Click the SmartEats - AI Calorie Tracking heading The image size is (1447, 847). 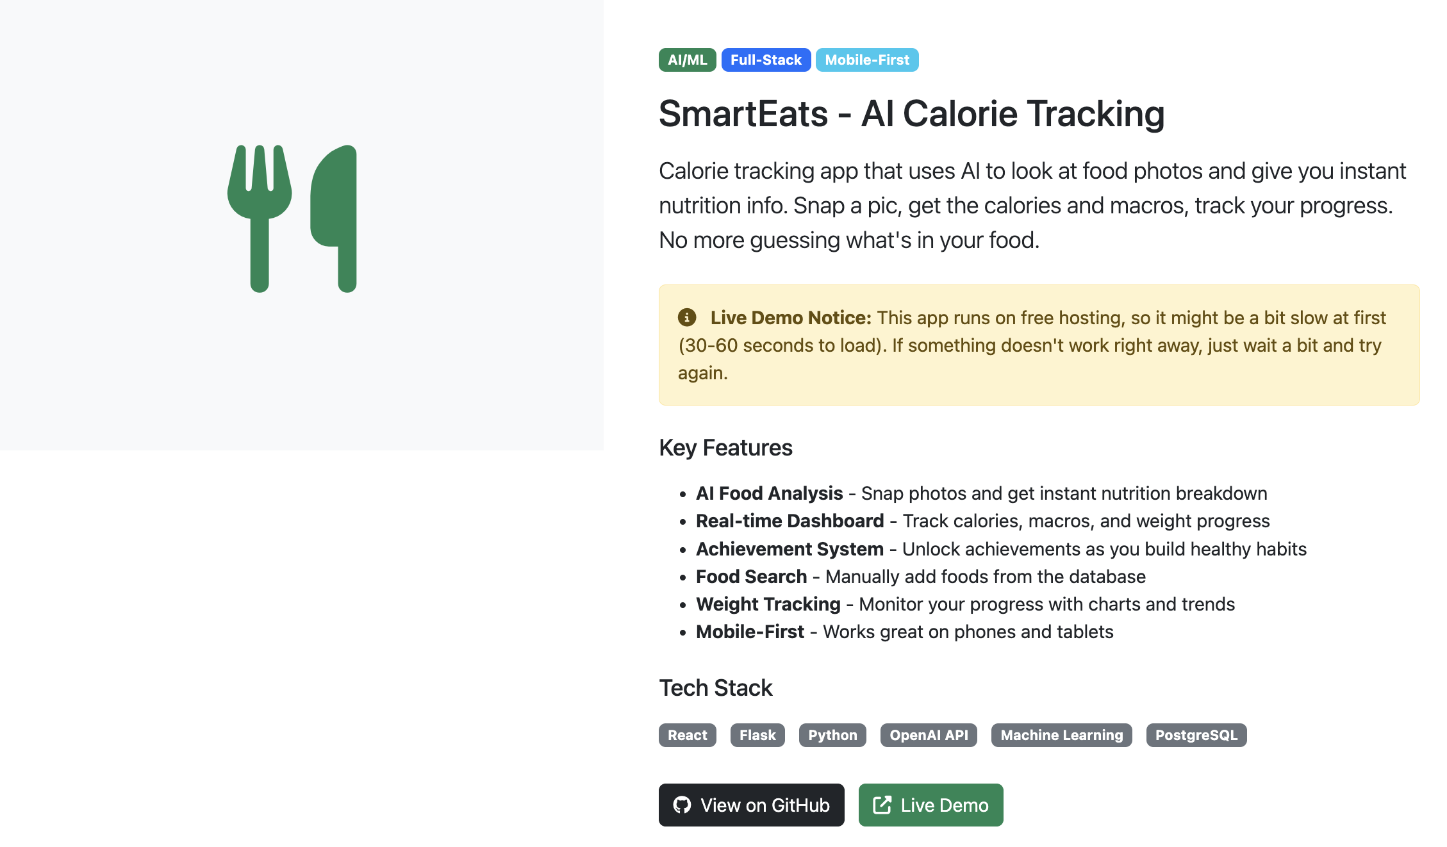click(x=911, y=114)
